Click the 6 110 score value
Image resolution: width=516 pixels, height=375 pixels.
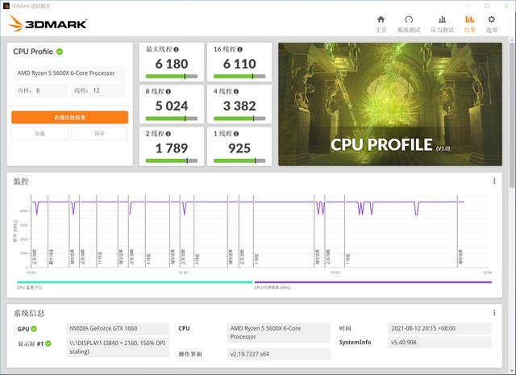click(x=239, y=64)
